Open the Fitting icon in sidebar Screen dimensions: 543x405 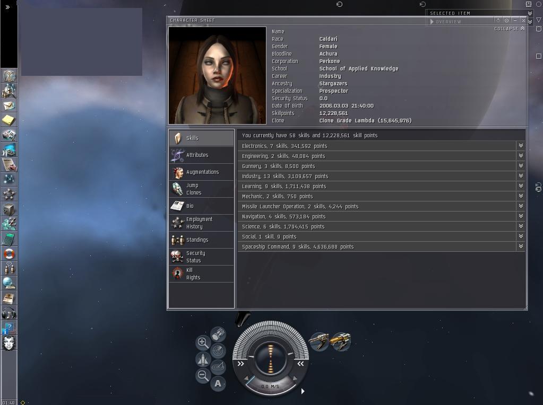[9, 135]
